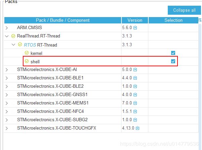Expand the X-CUBE-SUBG2 pack
Viewport: 202px width, 150px height.
[x=7, y=120]
